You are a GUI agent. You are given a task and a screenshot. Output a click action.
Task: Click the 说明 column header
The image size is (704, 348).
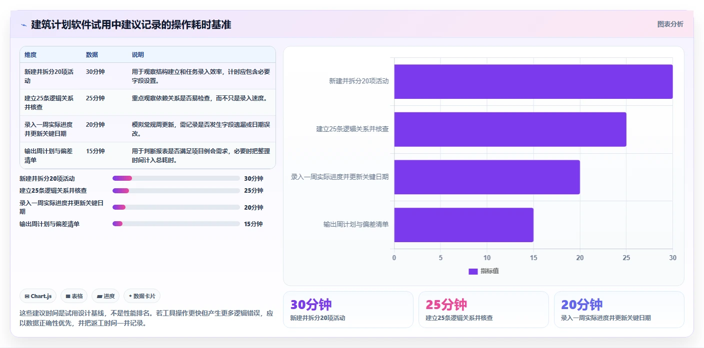pyautogui.click(x=138, y=54)
